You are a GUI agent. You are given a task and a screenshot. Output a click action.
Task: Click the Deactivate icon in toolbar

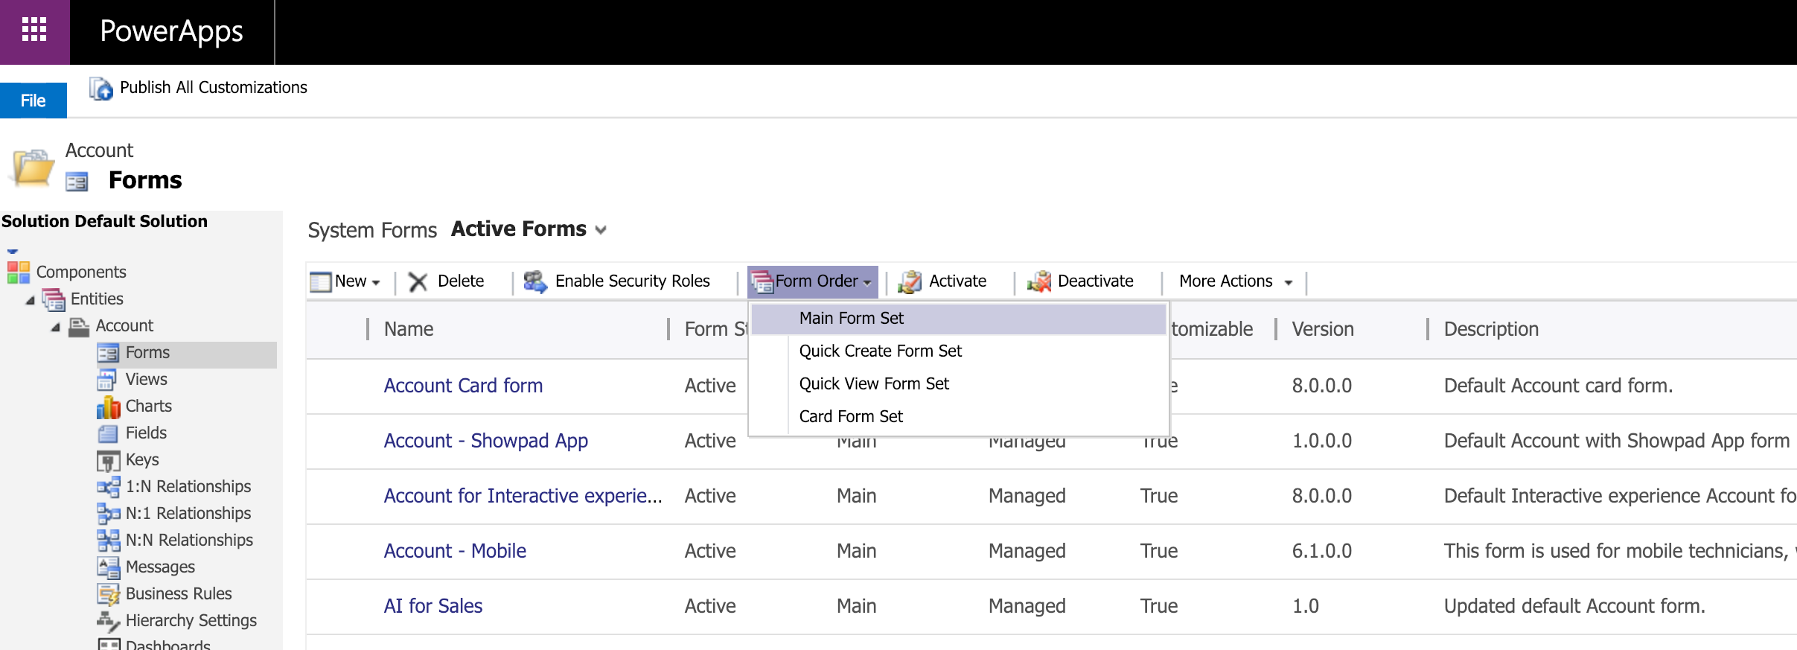click(1039, 282)
